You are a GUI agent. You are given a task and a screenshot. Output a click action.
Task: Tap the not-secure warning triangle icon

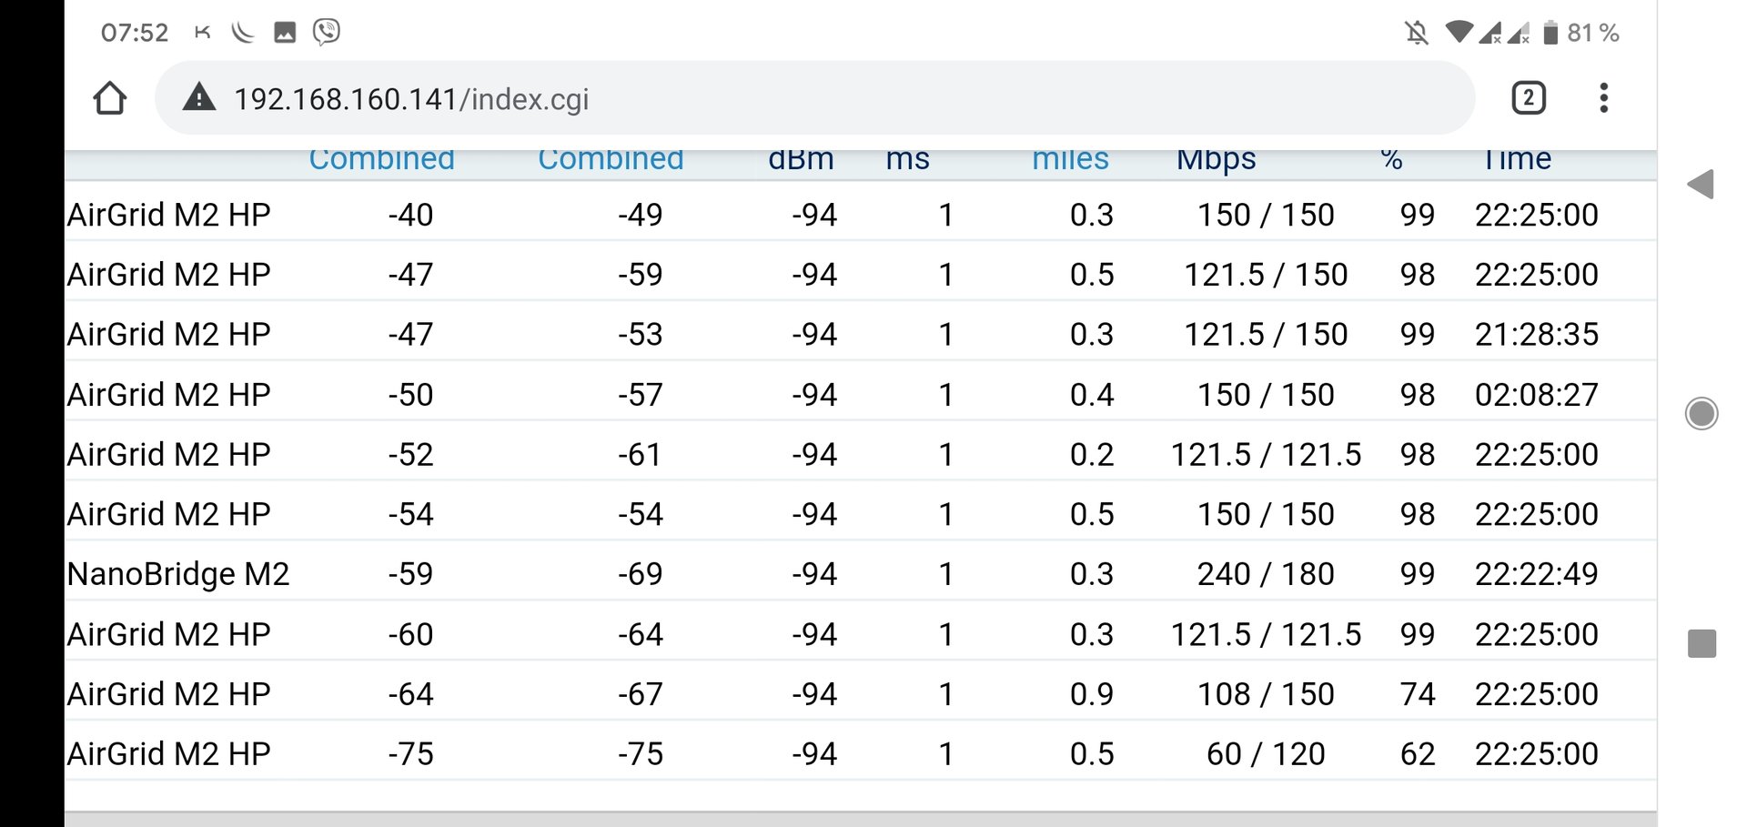click(x=199, y=97)
